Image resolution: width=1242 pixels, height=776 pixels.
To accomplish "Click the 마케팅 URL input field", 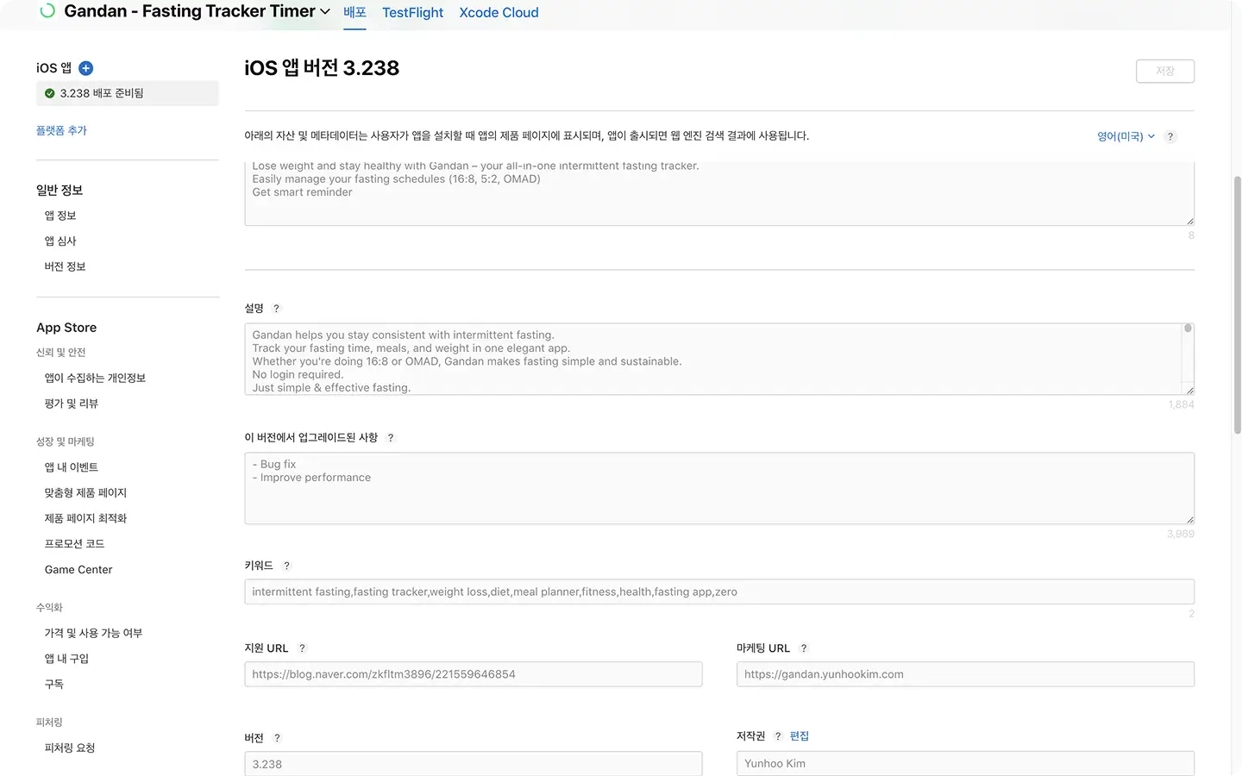I will (965, 674).
